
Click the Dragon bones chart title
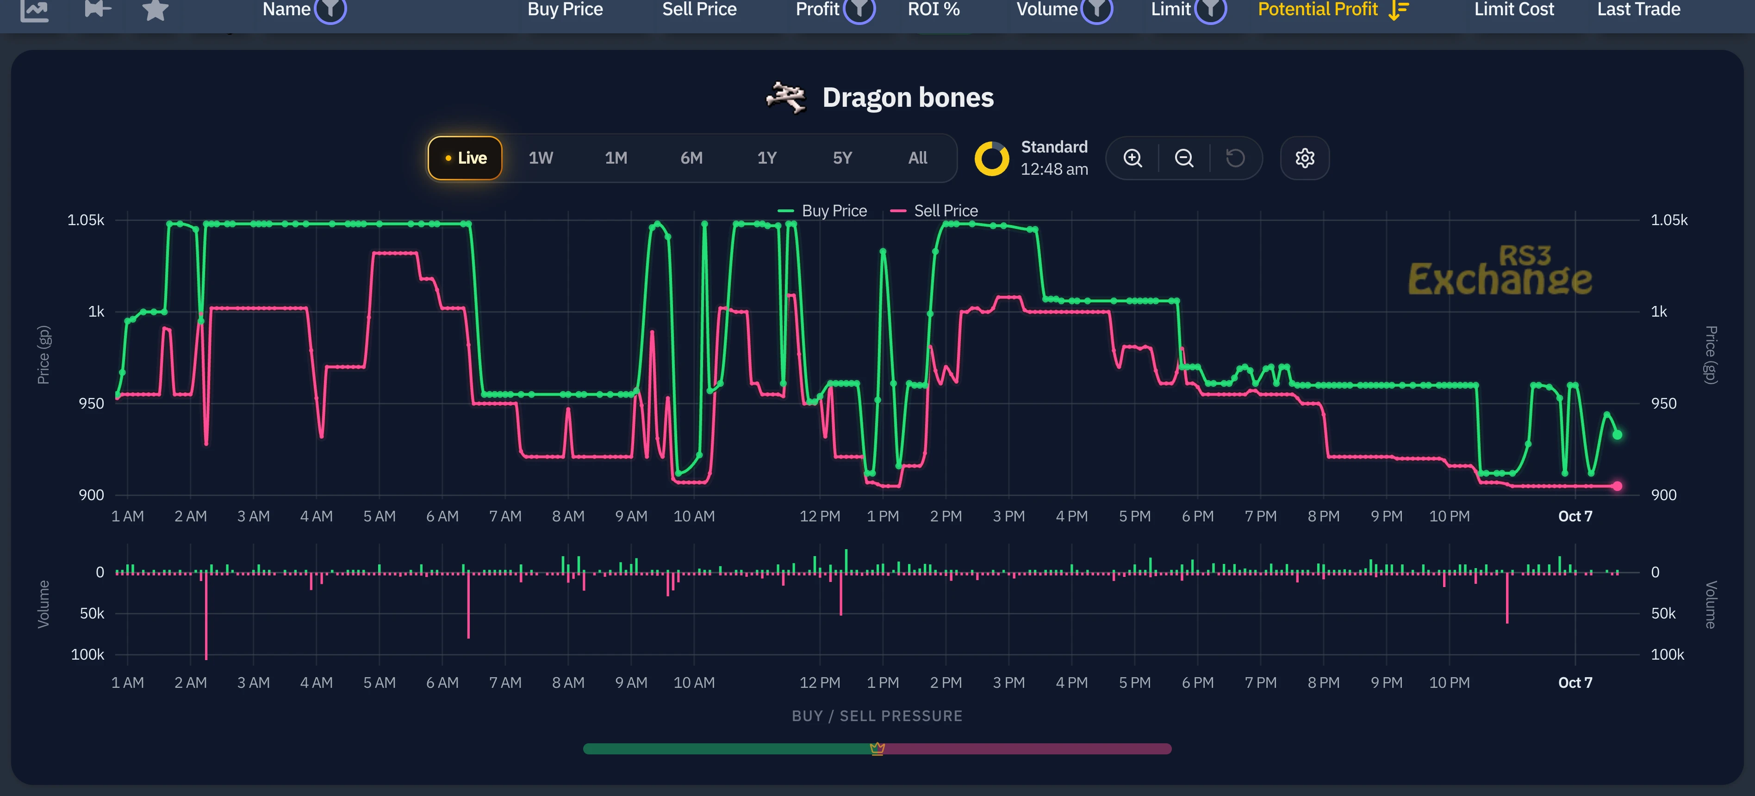[x=908, y=98]
